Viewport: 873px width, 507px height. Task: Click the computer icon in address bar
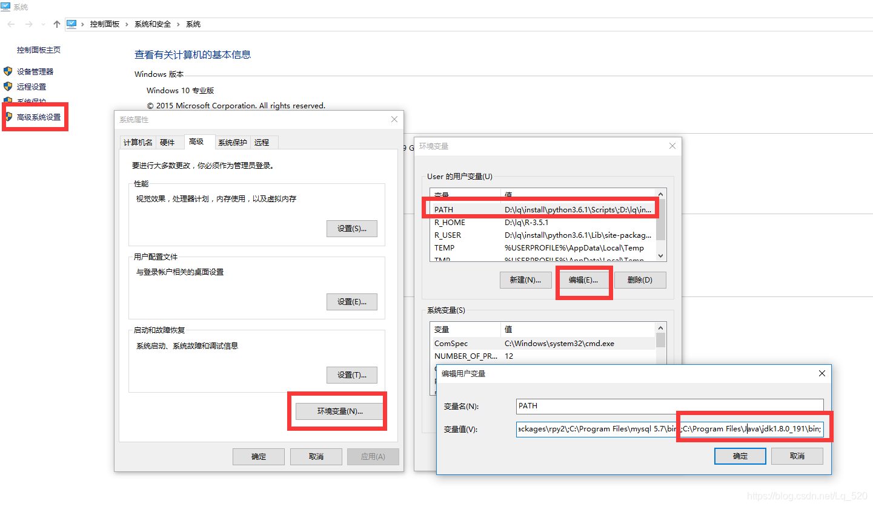[x=71, y=24]
